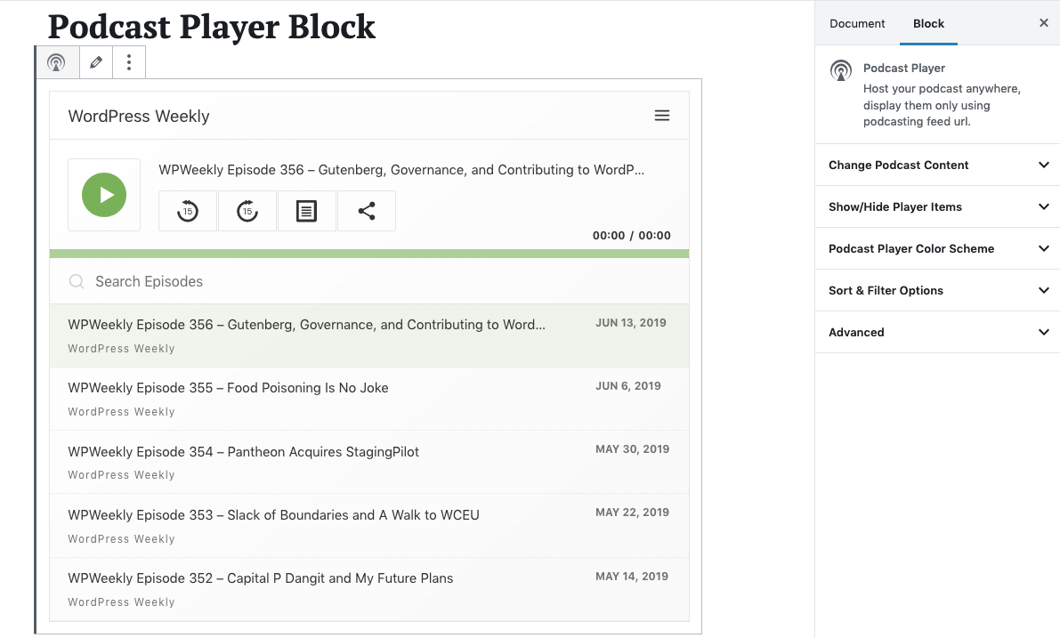Screen dimensions: 1060x638
Task: Click the Search Episodes field
Action: [x=369, y=282]
